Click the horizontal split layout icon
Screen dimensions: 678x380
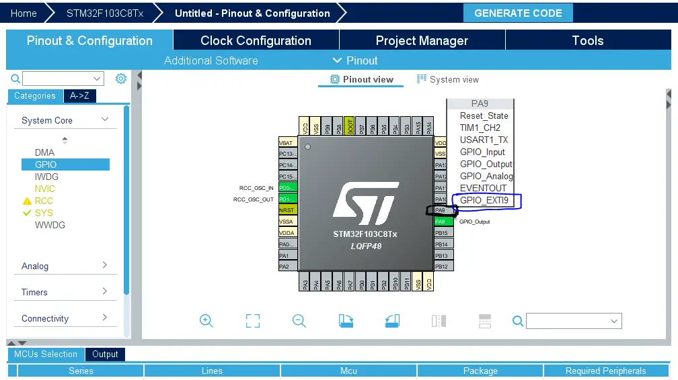485,321
